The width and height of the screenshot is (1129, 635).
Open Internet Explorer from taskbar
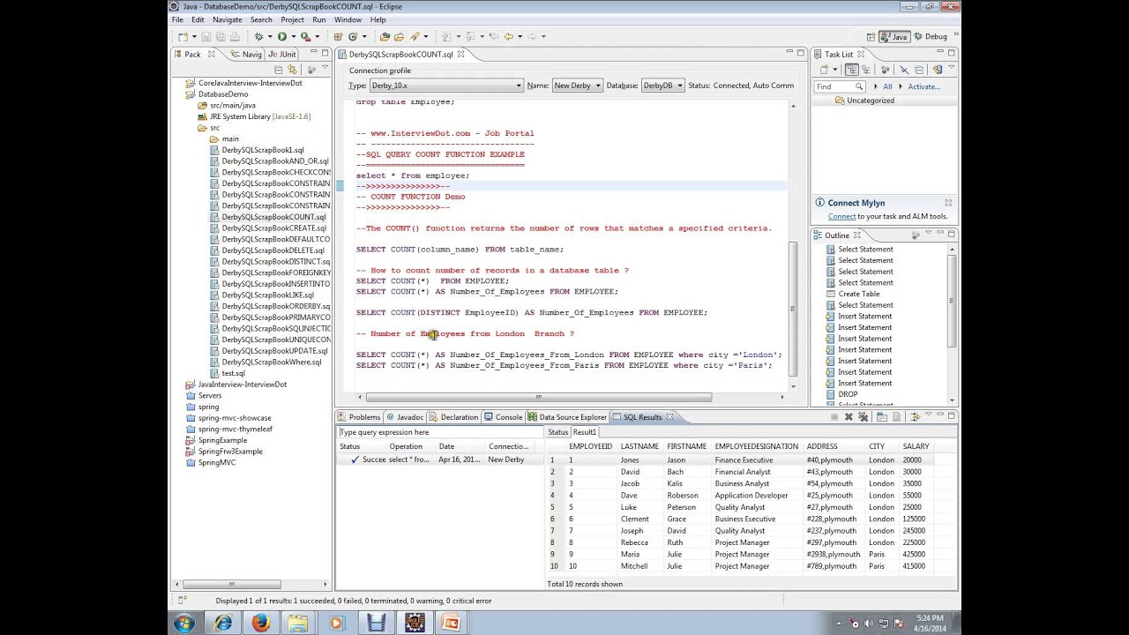(223, 623)
